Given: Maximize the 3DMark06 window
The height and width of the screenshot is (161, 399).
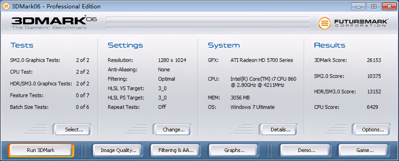Looking at the screenshot, I should pyautogui.click(x=373, y=6).
